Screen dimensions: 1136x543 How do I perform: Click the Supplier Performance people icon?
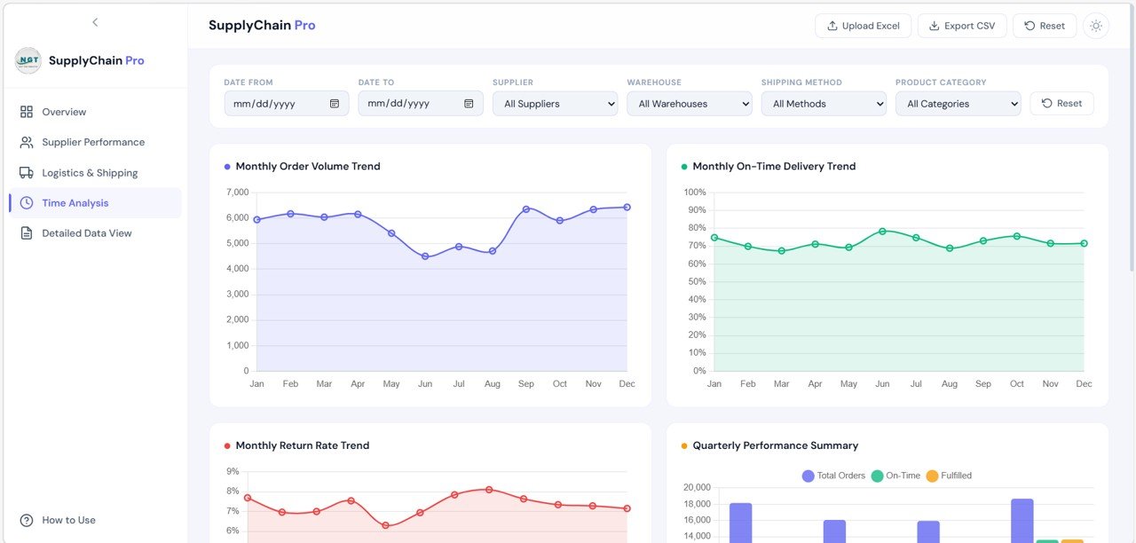coord(27,142)
